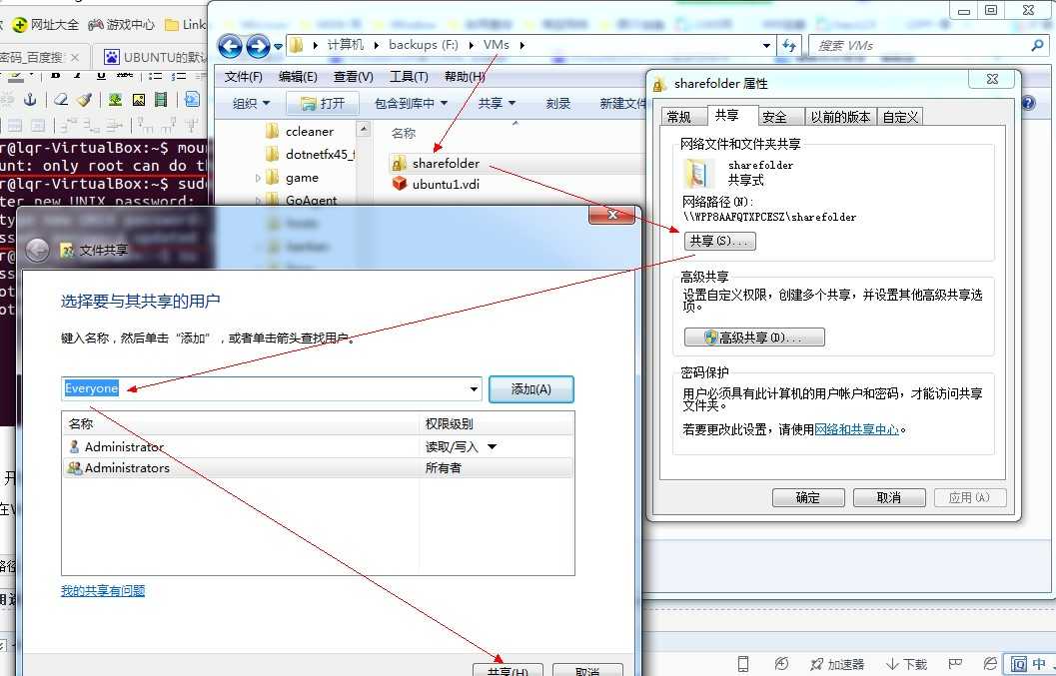The height and width of the screenshot is (676, 1056).
Task: Click the Explorer back navigation arrow
Action: [231, 46]
